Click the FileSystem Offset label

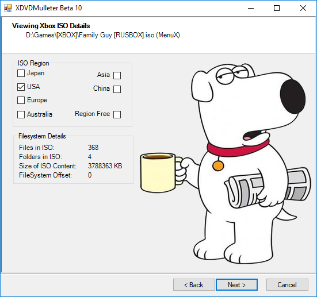point(45,175)
